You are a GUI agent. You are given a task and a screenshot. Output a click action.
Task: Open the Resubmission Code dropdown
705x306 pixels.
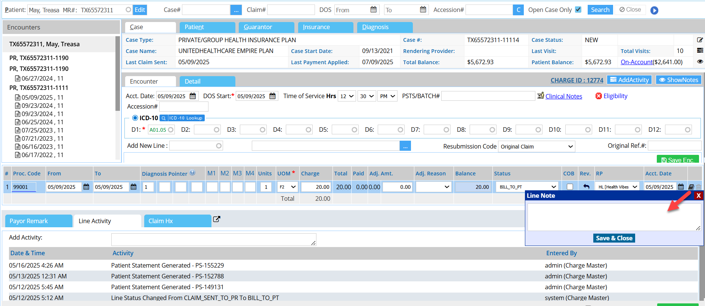click(x=536, y=147)
